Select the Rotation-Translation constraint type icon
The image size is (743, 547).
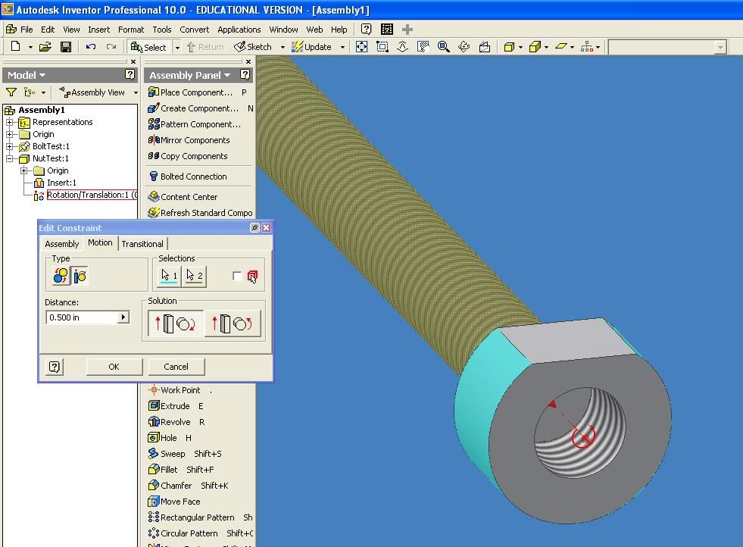(x=80, y=277)
